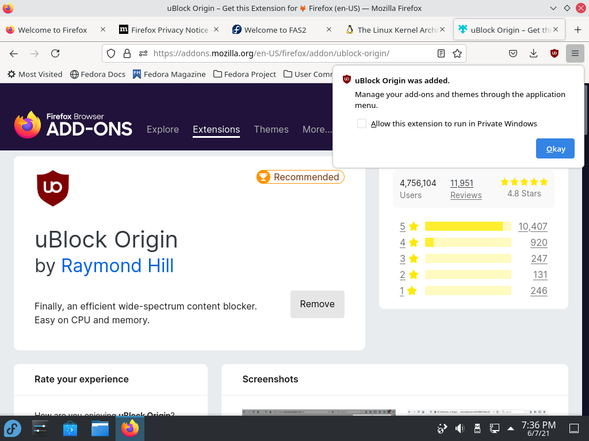Remove the uBlock Origin extension
Screen dimensions: 589x441
pos(318,304)
